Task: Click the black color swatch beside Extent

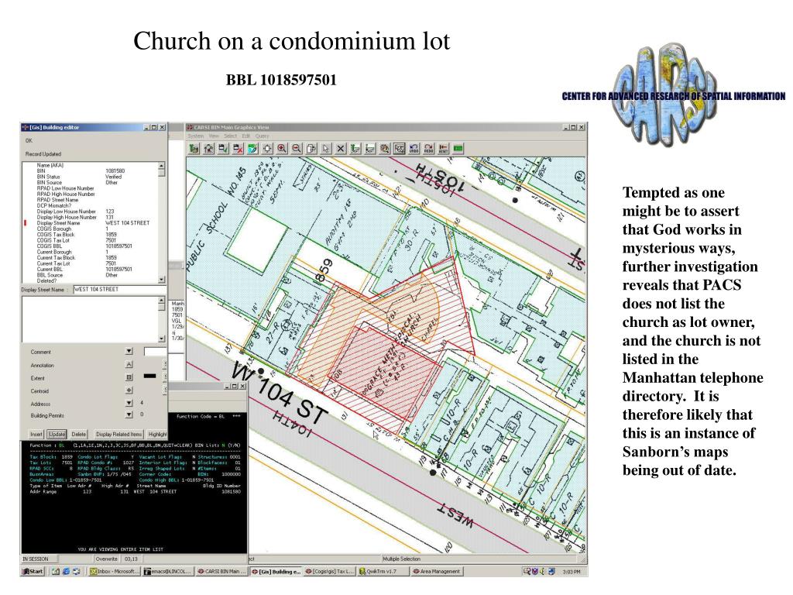Action: point(149,376)
